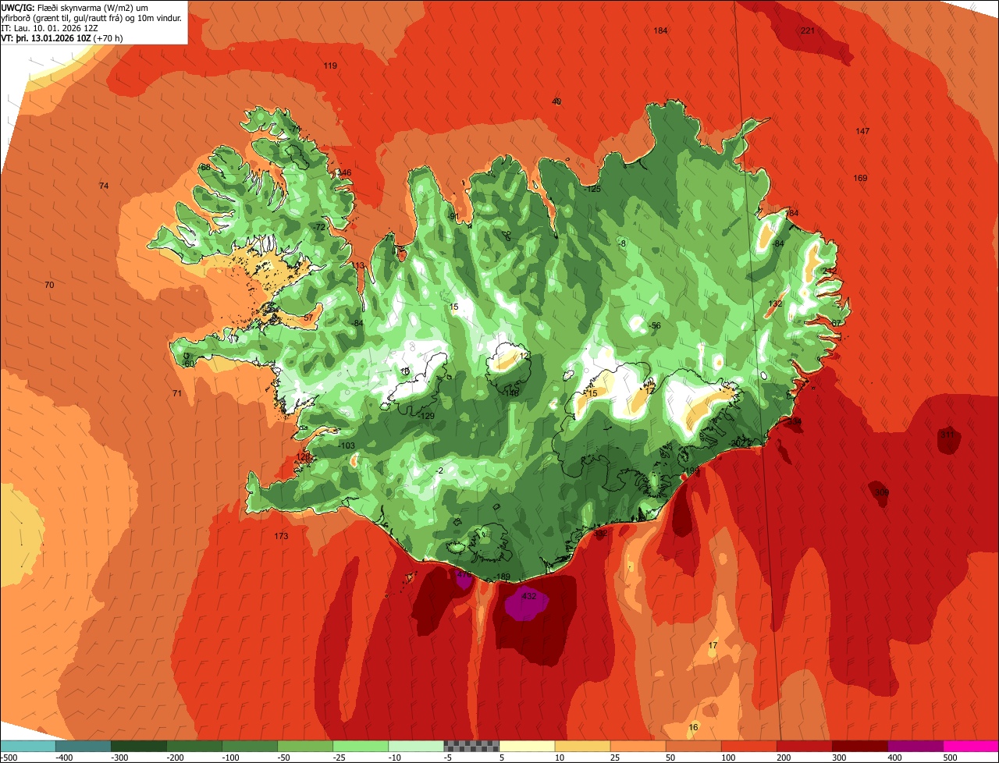Click the -56 value in eastern highlands
This screenshot has width=999, height=763.
(x=654, y=325)
